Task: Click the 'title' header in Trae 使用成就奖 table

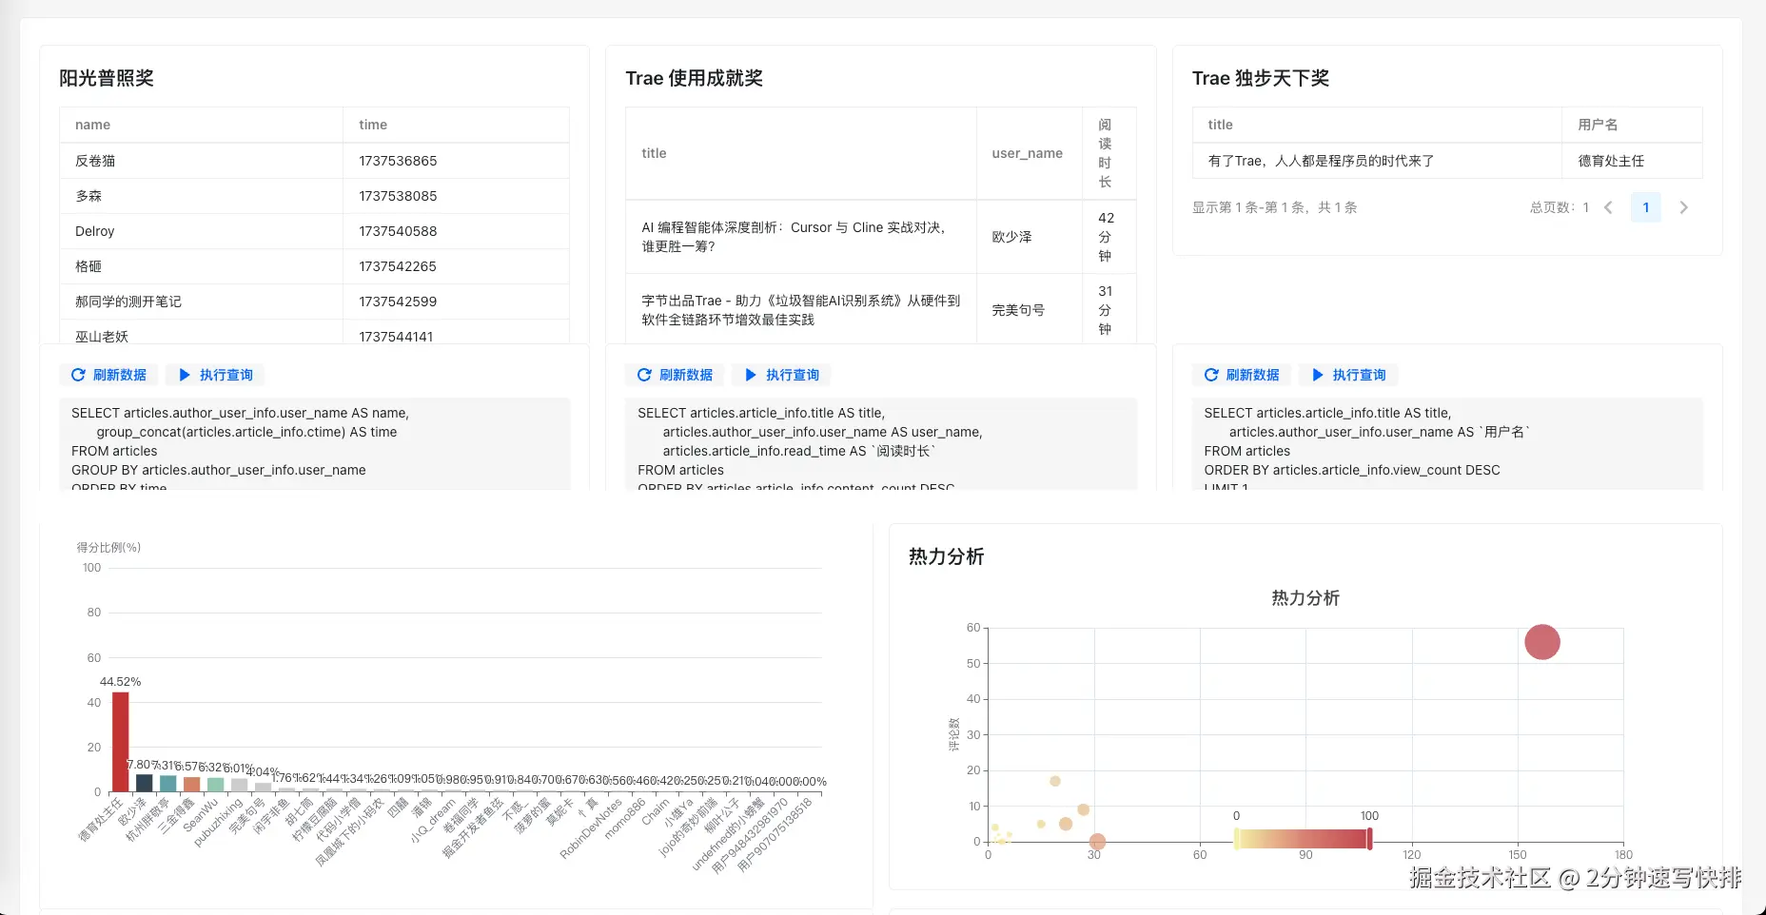Action: [801, 153]
